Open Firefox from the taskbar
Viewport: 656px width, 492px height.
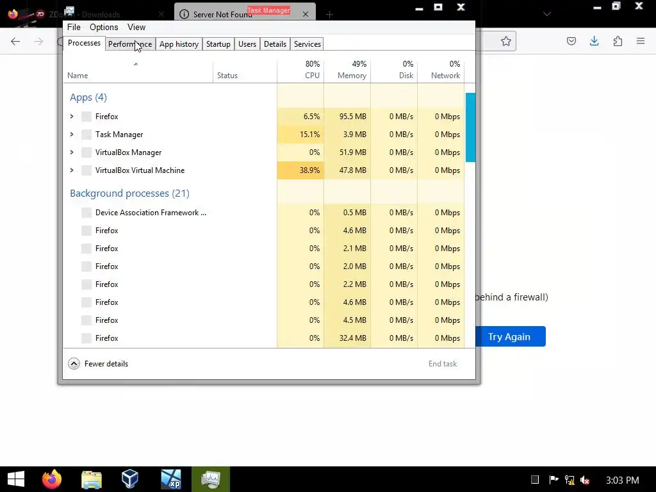tap(52, 479)
